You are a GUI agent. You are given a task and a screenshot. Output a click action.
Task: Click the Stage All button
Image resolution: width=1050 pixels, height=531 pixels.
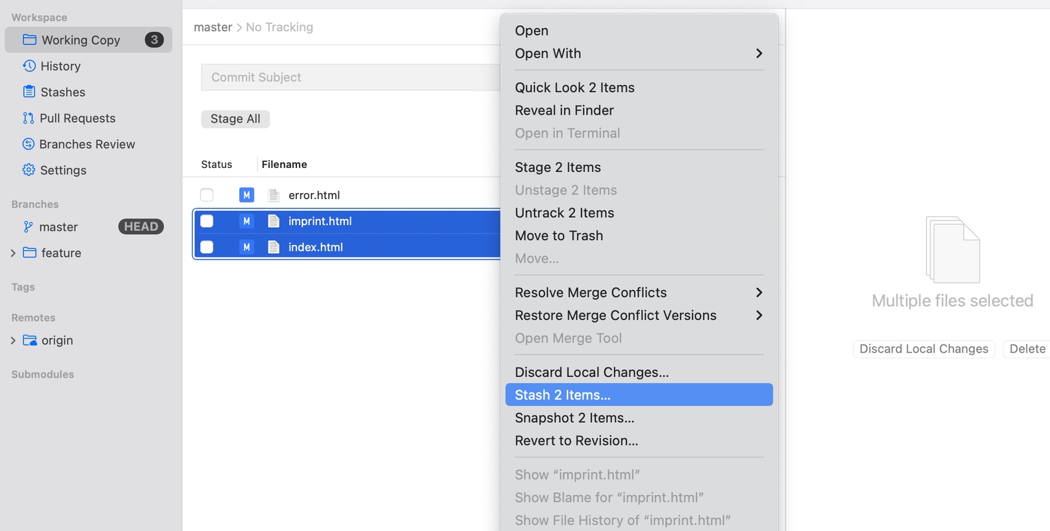pos(235,119)
